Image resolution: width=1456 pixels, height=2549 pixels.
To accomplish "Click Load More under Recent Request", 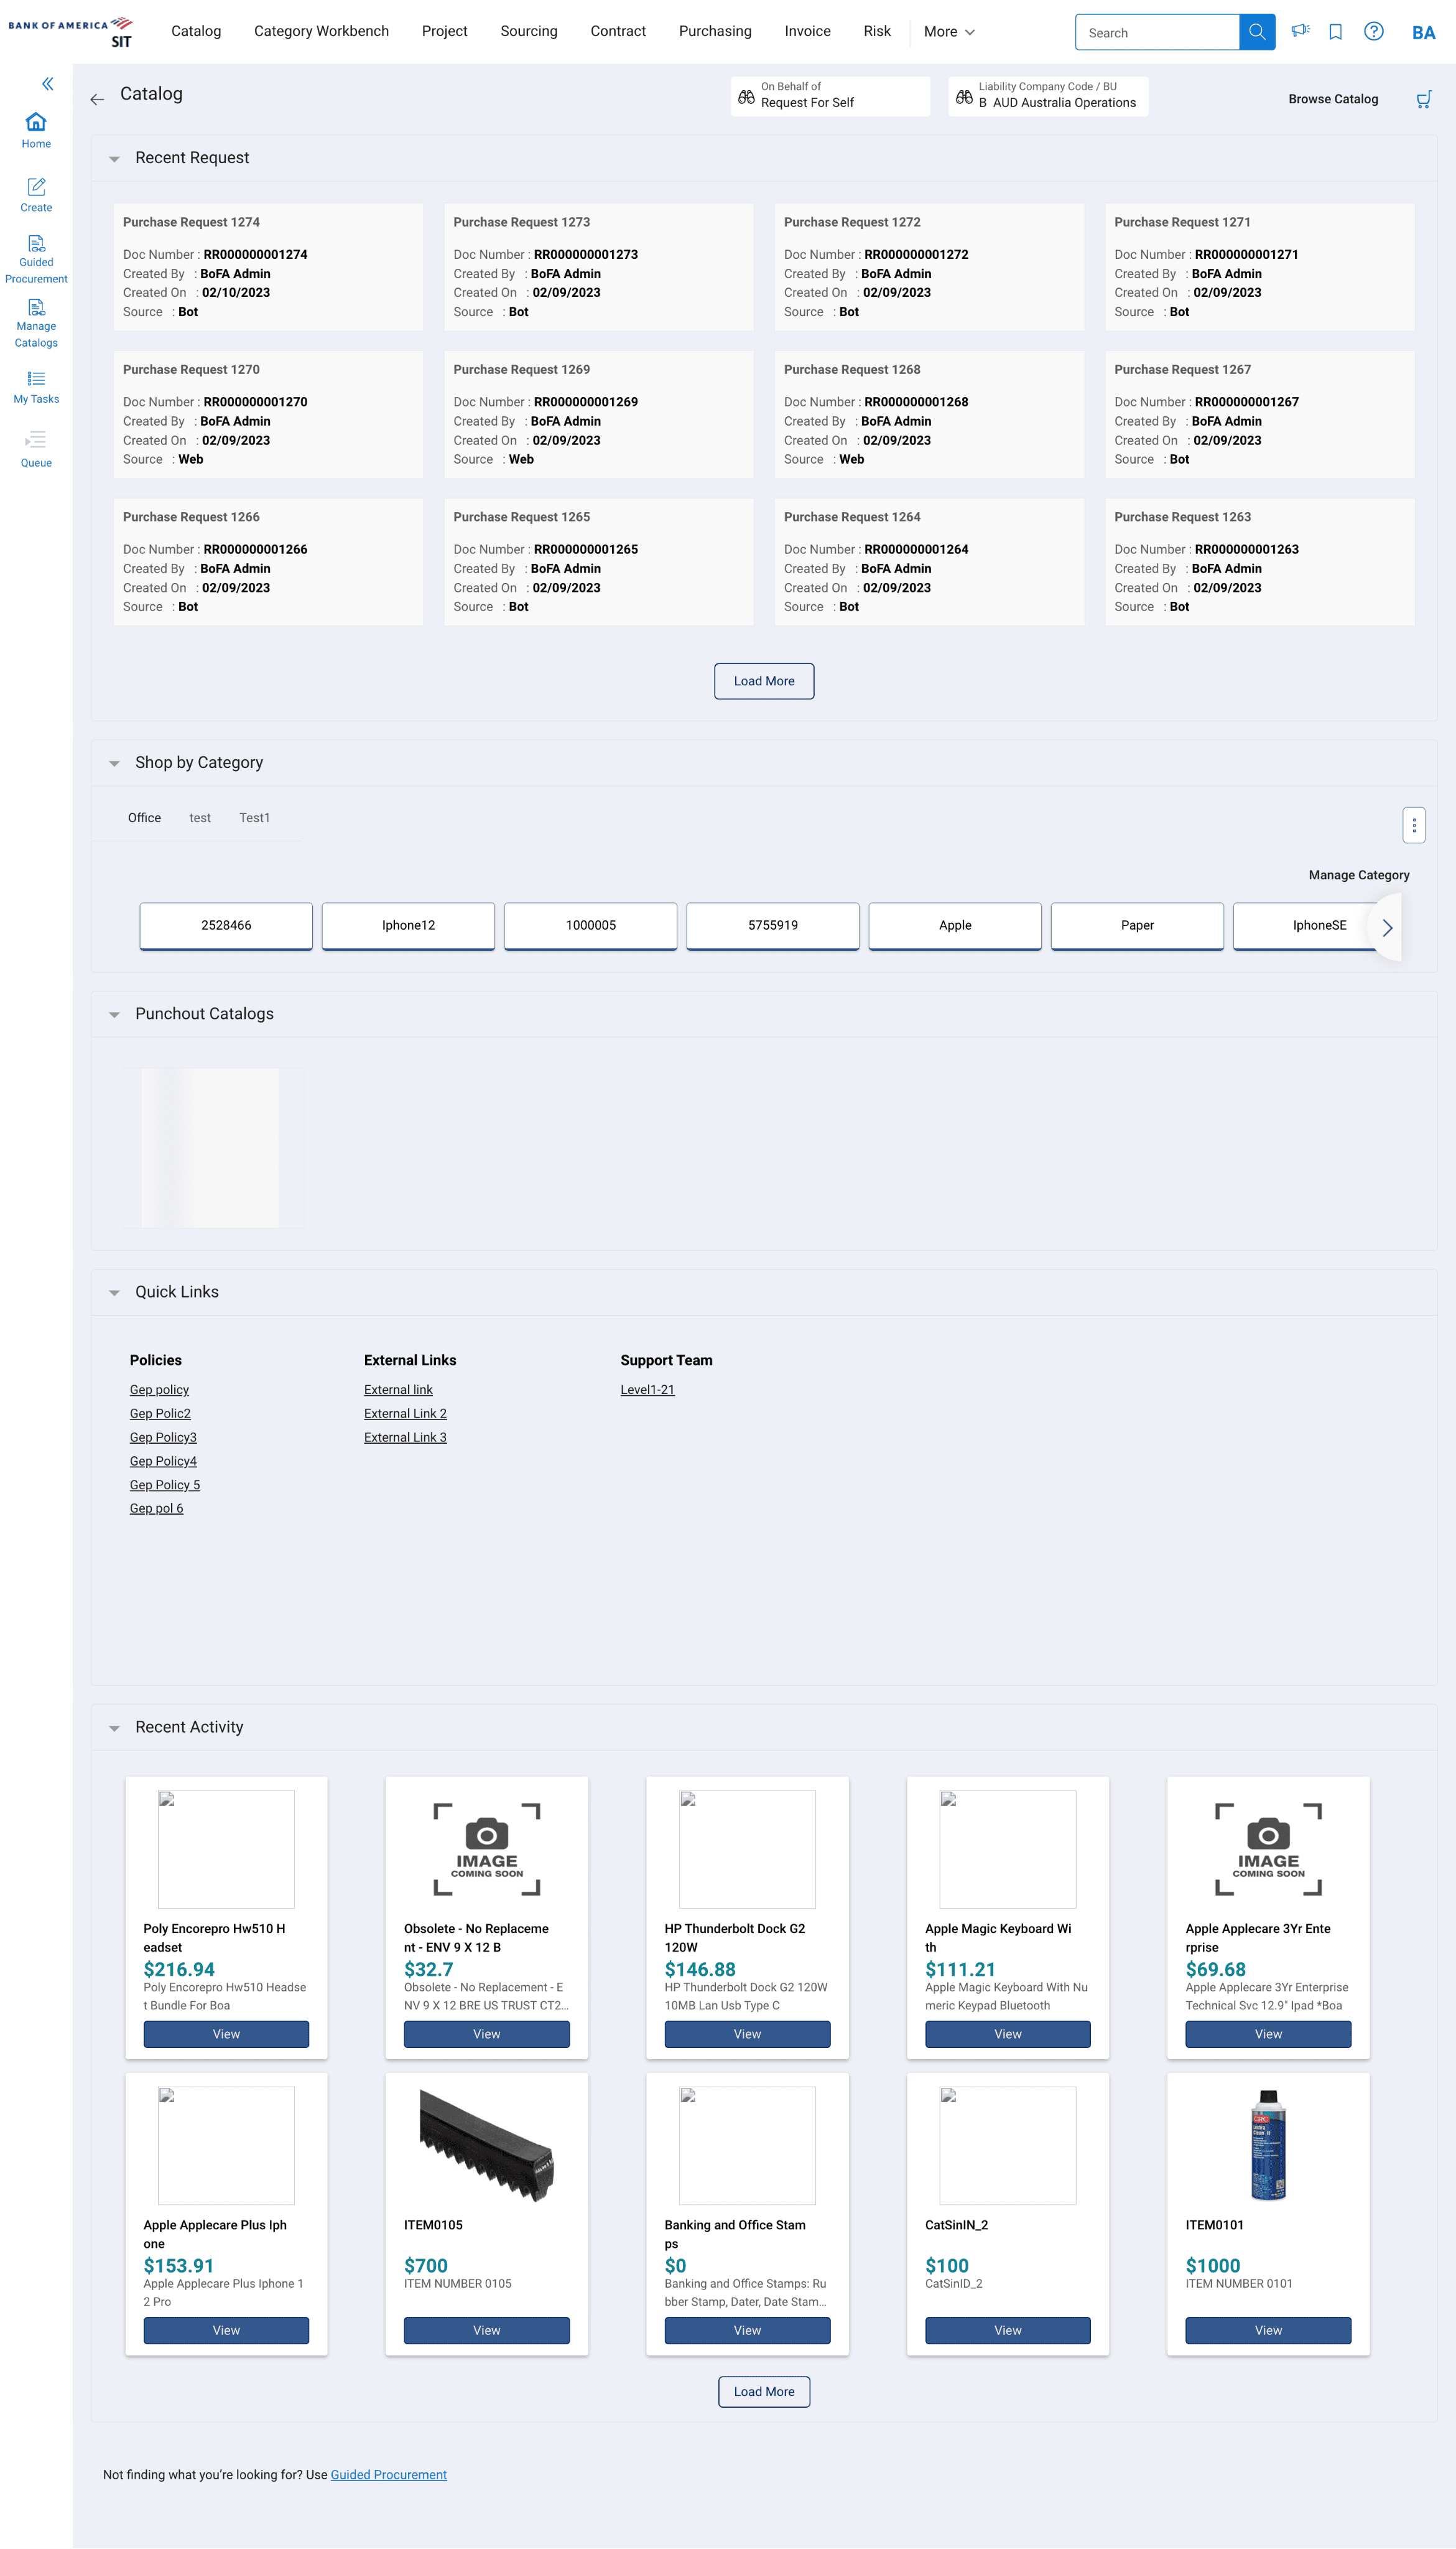I will (x=763, y=681).
